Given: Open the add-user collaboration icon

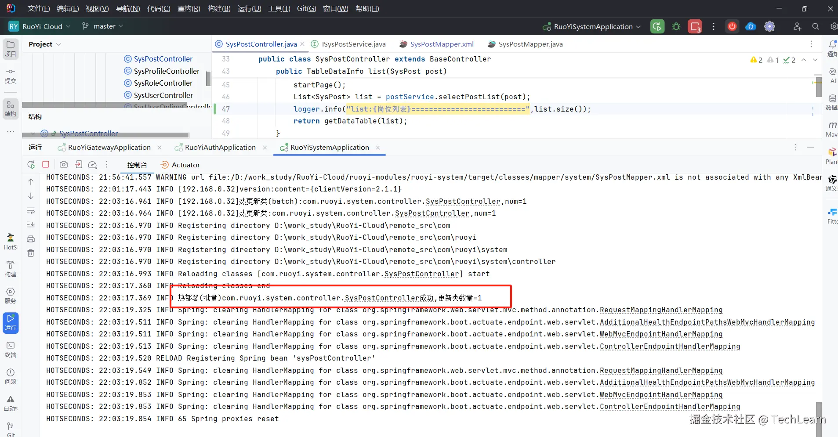Looking at the screenshot, I should (797, 26).
